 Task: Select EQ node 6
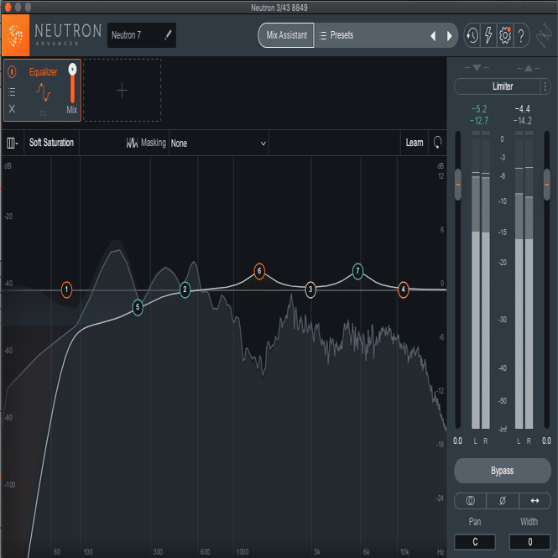click(259, 271)
